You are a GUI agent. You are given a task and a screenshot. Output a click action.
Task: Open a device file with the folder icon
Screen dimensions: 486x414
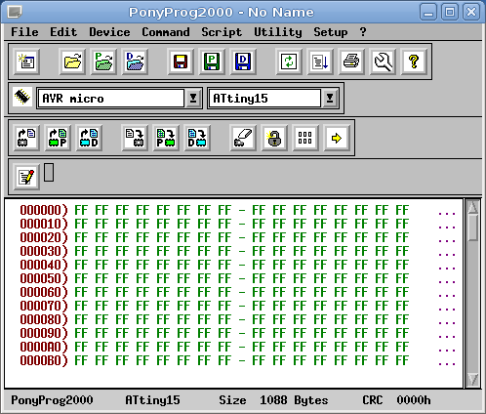pos(72,62)
